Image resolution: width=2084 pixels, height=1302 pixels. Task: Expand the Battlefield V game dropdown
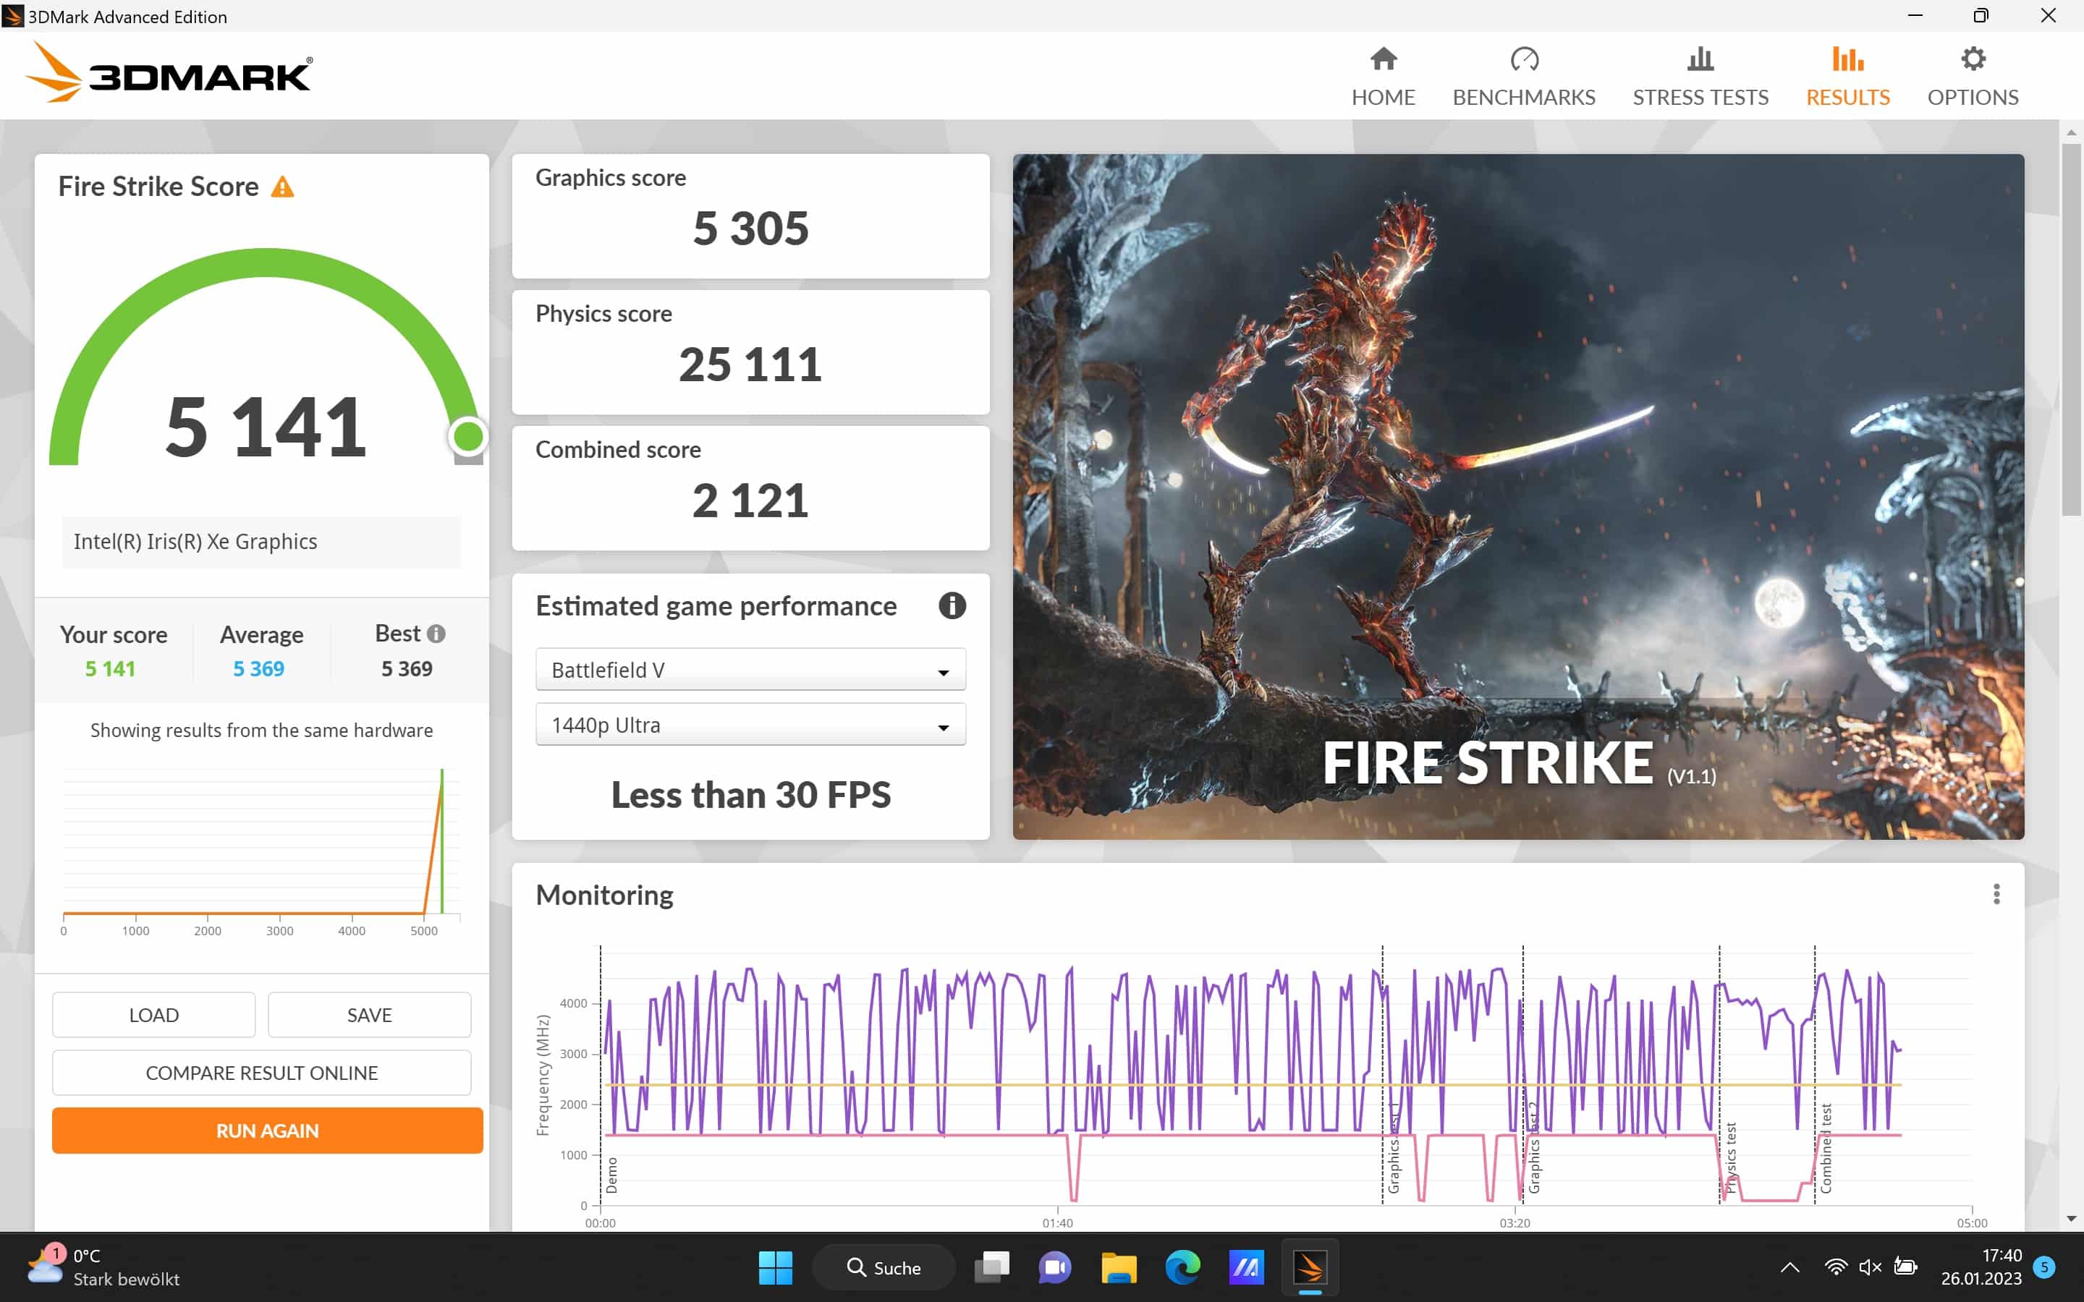click(x=750, y=670)
